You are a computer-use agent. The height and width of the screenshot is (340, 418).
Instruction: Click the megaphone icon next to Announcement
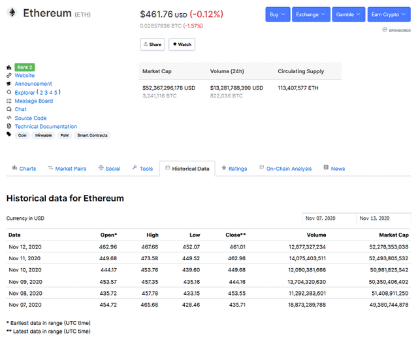[9, 84]
